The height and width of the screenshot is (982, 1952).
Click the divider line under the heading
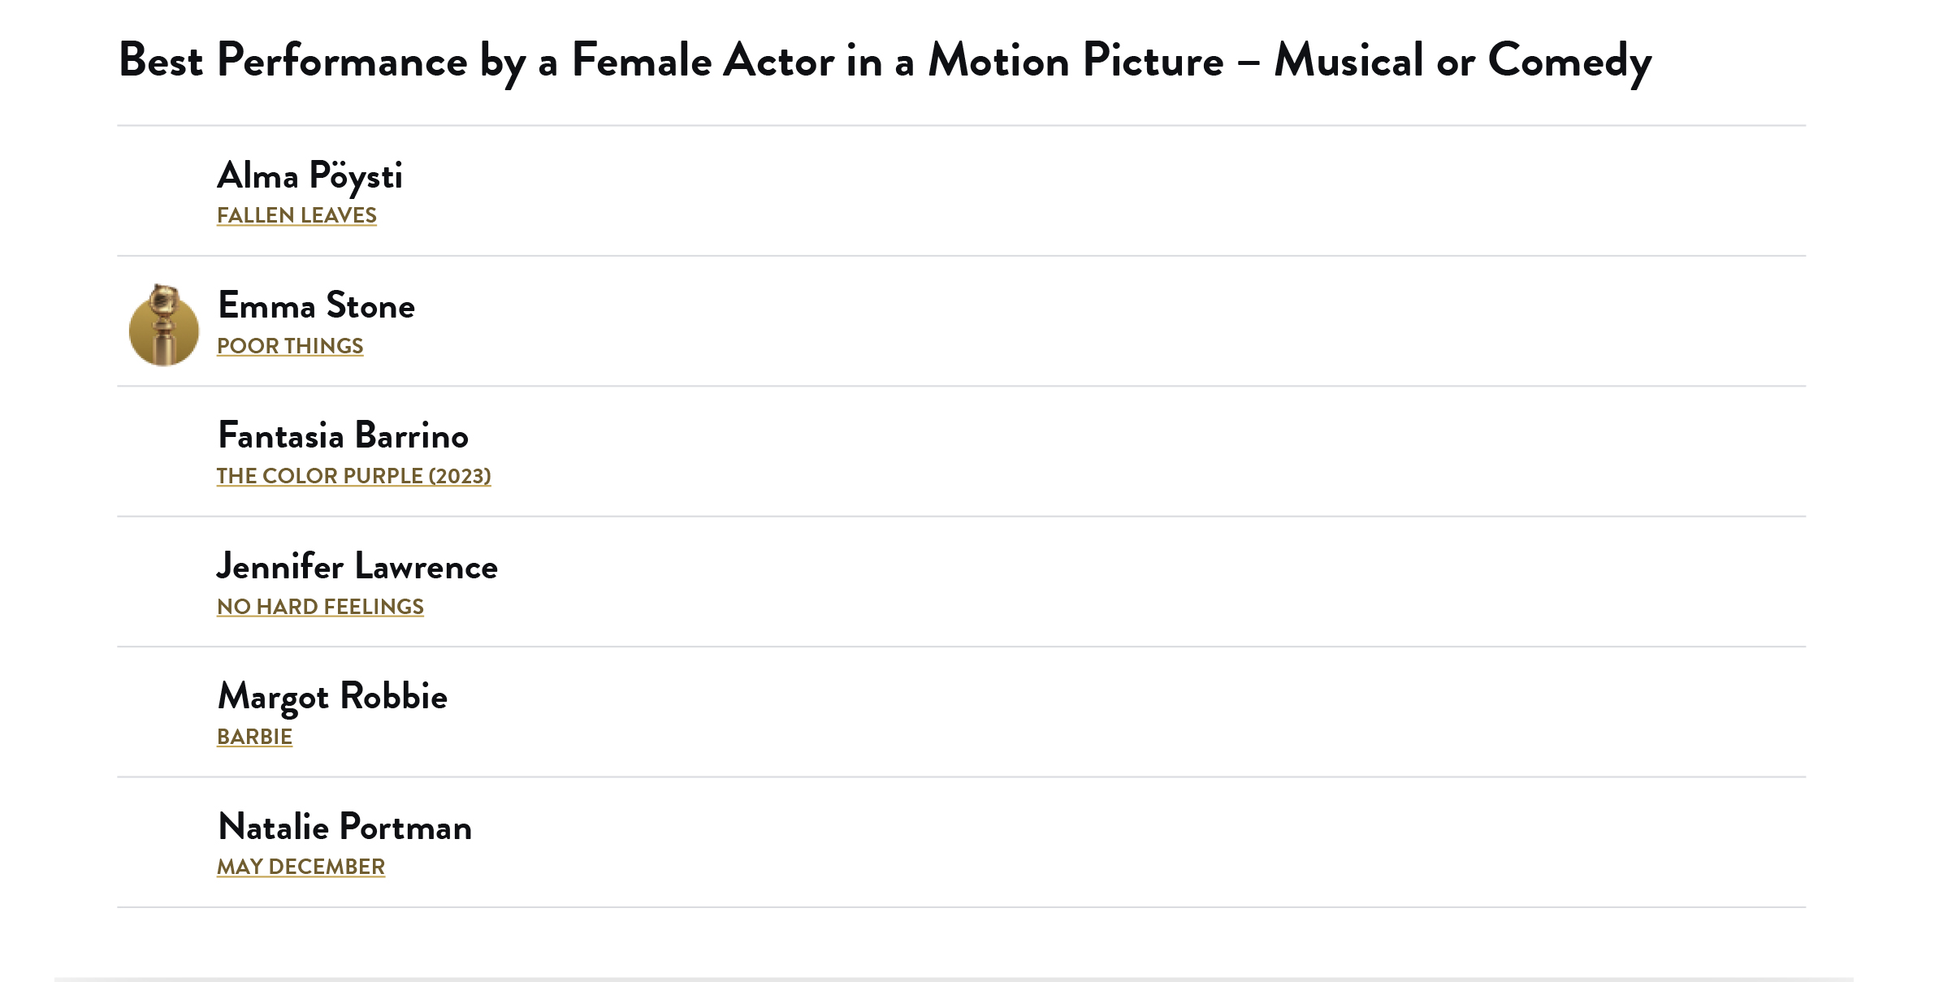tap(961, 126)
